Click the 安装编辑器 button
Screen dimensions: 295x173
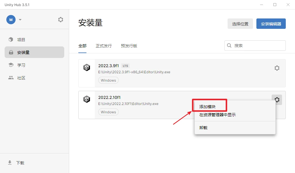271,24
